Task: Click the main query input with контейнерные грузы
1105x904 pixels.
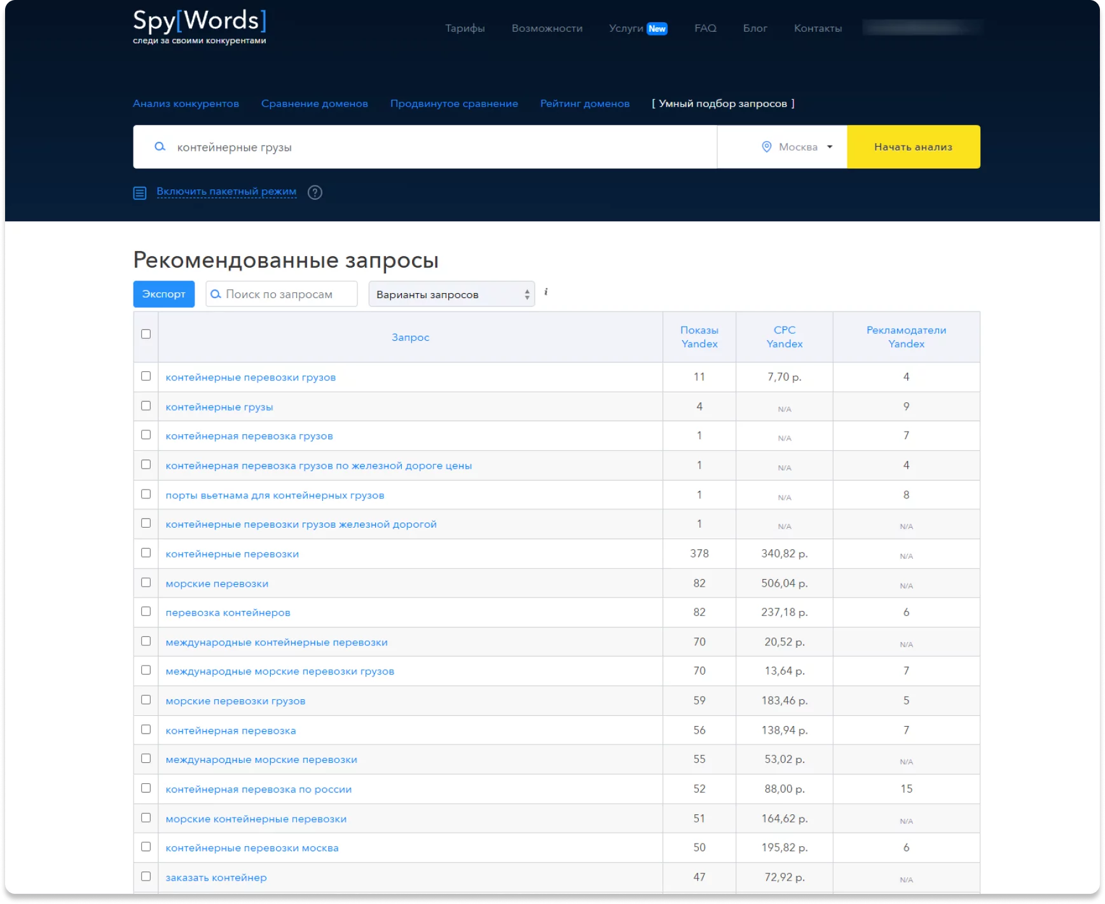Action: point(425,147)
